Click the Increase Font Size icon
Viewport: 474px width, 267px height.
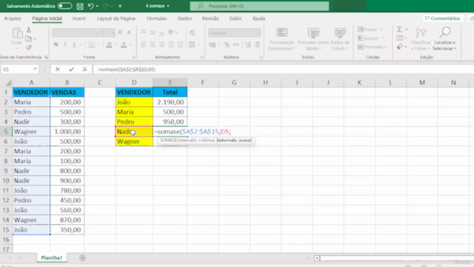[x=120, y=33]
